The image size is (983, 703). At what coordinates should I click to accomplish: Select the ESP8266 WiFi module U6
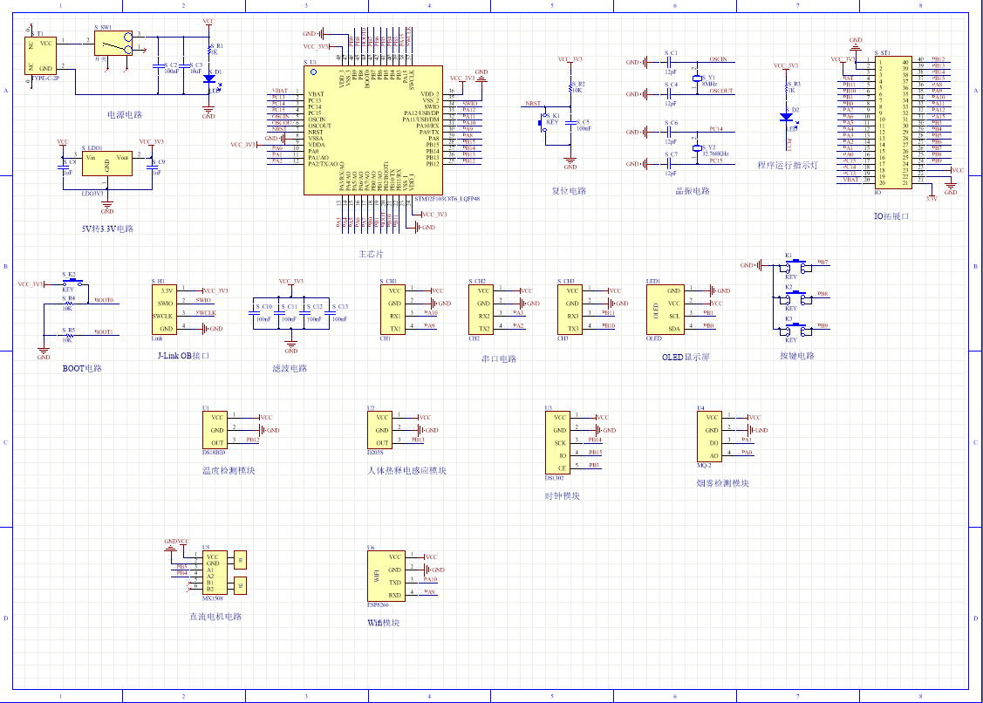click(386, 576)
